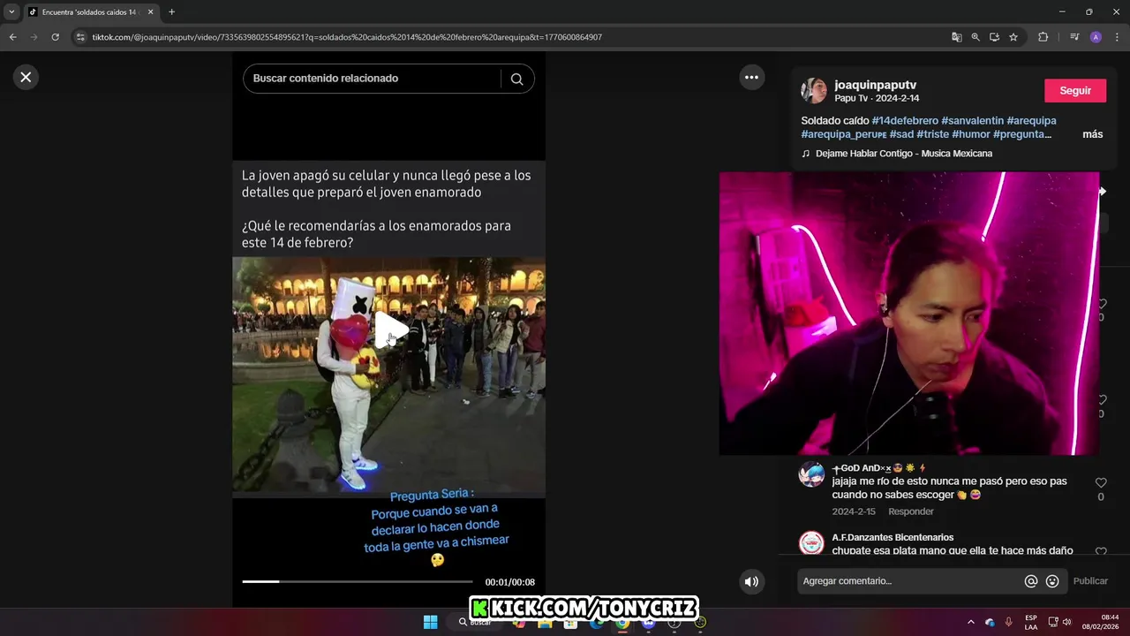This screenshot has height=636, width=1130.
Task: Open A.F.Danzantes Bicentenarios commenter avatar
Action: pos(811,543)
